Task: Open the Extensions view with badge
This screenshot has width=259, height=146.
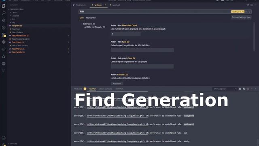Action: pyautogui.click(x=4, y=35)
